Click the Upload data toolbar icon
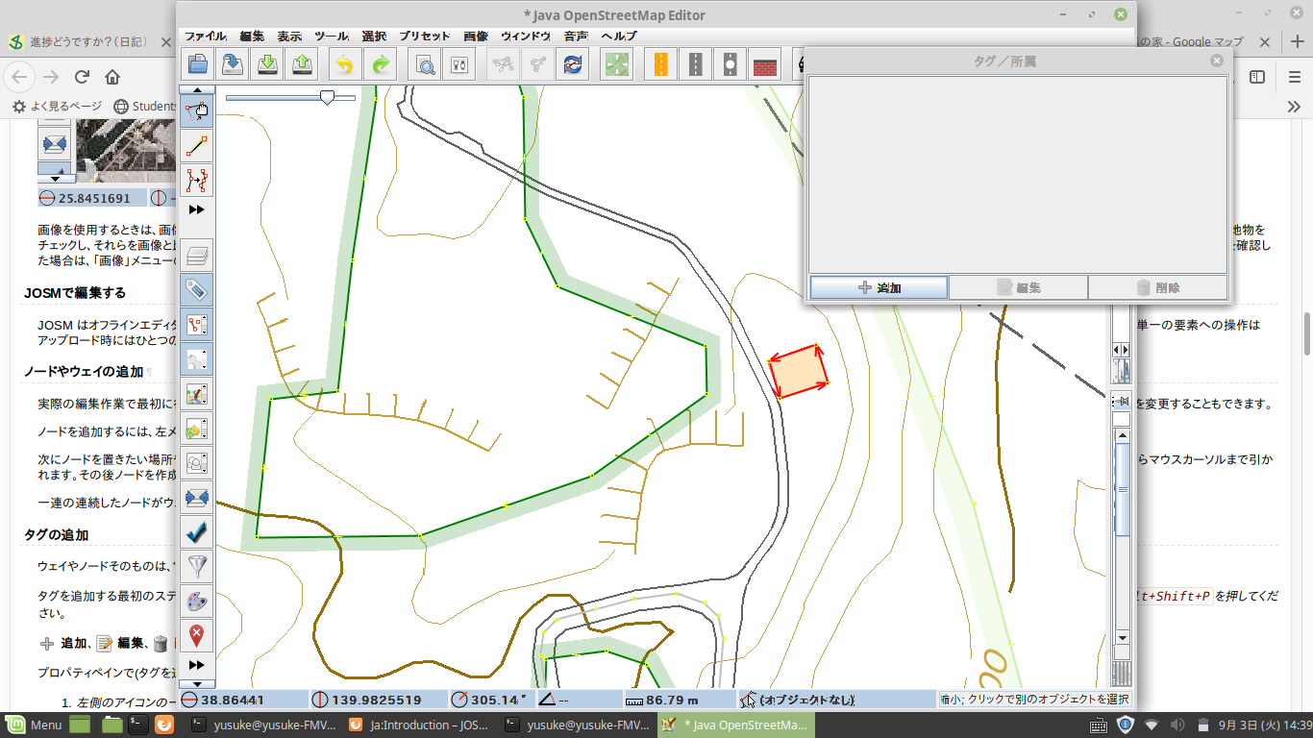 point(302,64)
